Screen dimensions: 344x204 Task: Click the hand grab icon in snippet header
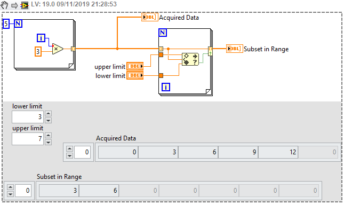point(4,5)
